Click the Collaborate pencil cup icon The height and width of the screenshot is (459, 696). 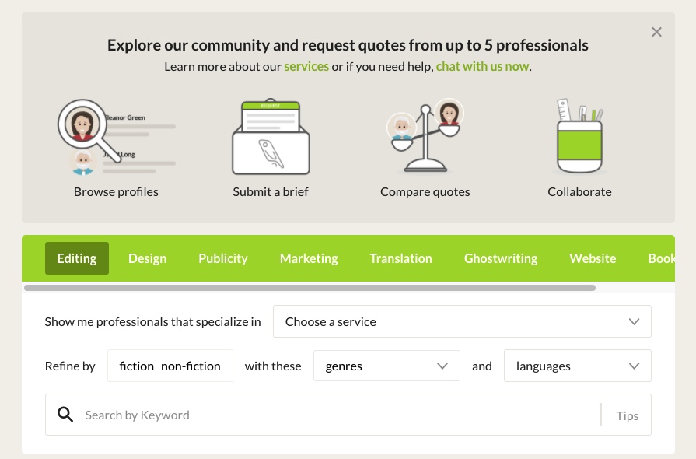point(579,138)
